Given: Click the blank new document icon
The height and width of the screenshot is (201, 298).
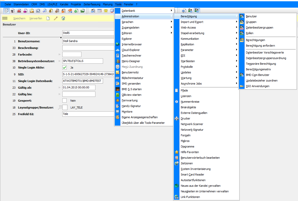Looking at the screenshot, I should (48, 18).
